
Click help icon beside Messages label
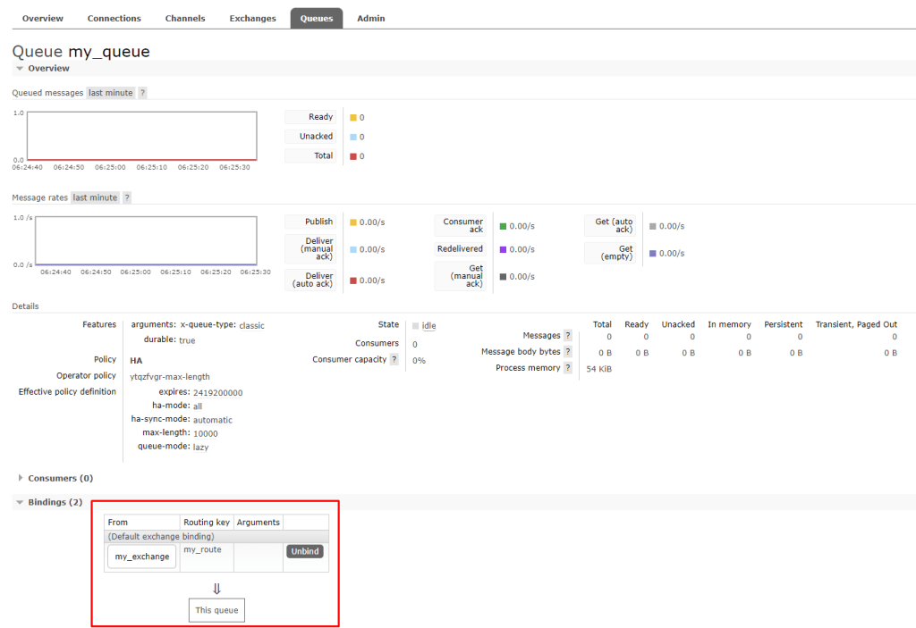coord(568,336)
